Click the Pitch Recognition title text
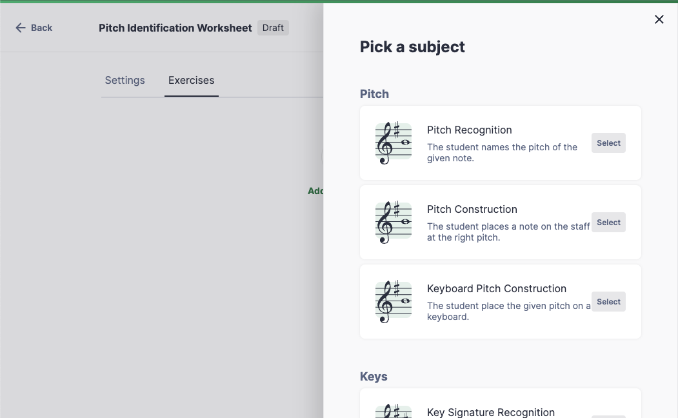 [469, 130]
